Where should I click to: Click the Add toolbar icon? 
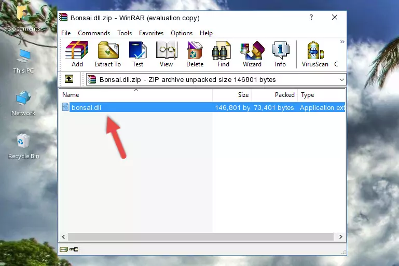[77, 54]
